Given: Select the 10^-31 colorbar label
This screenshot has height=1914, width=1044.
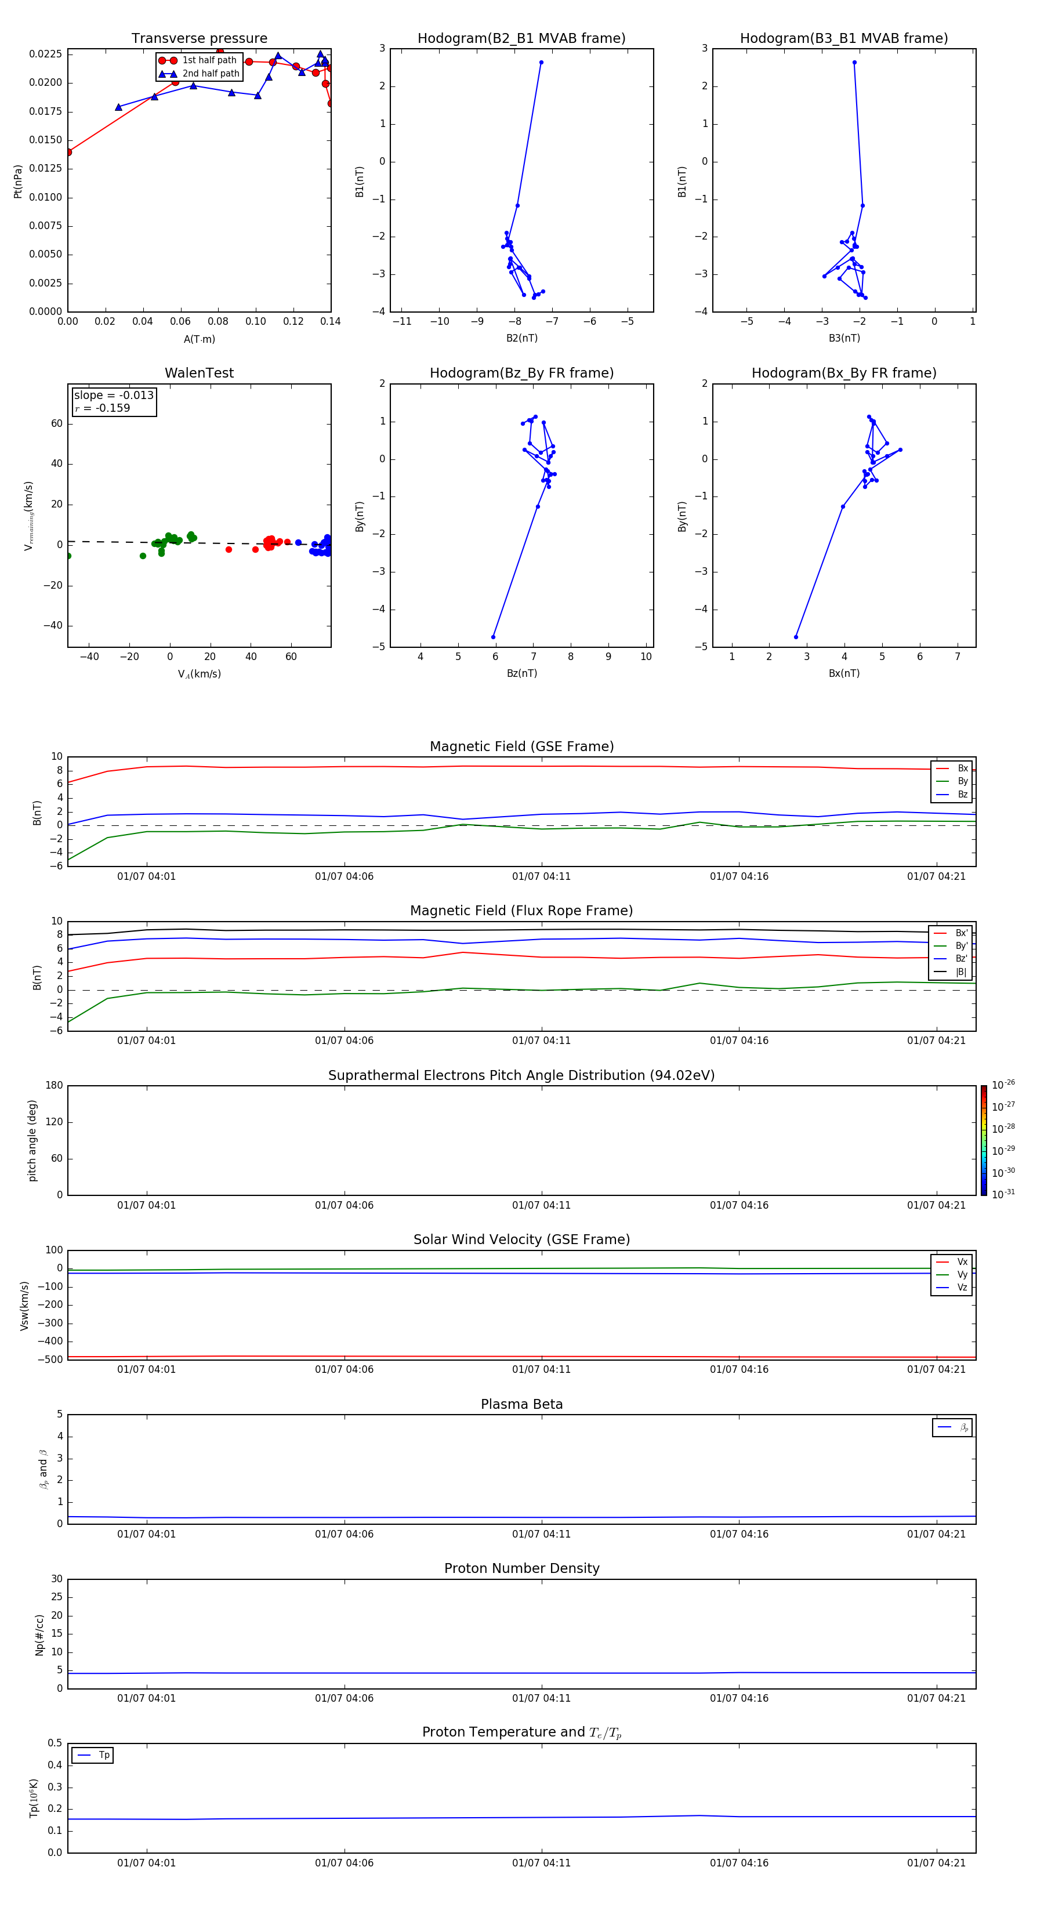Looking at the screenshot, I should [1003, 1194].
